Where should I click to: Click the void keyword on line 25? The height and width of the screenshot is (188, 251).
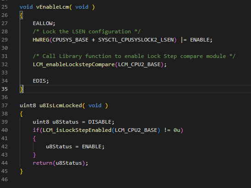click(26, 7)
